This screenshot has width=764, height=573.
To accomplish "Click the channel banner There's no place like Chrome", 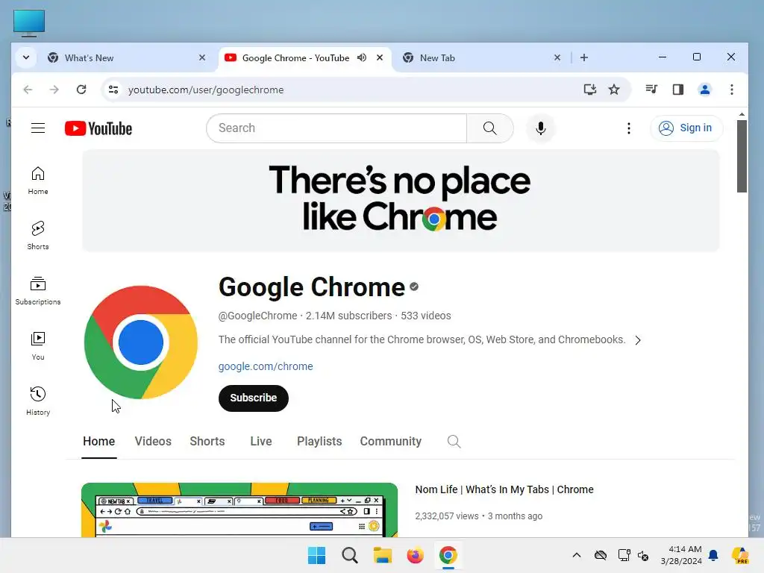I will [x=401, y=201].
